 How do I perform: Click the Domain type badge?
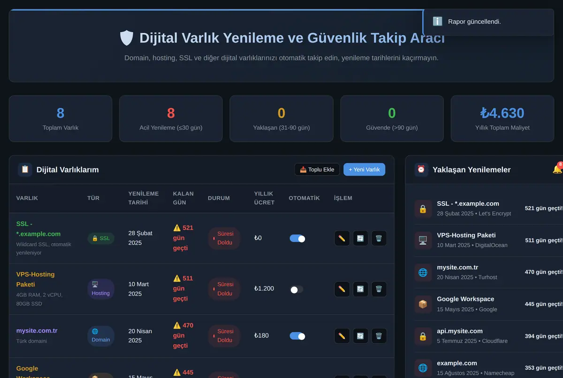pos(101,336)
